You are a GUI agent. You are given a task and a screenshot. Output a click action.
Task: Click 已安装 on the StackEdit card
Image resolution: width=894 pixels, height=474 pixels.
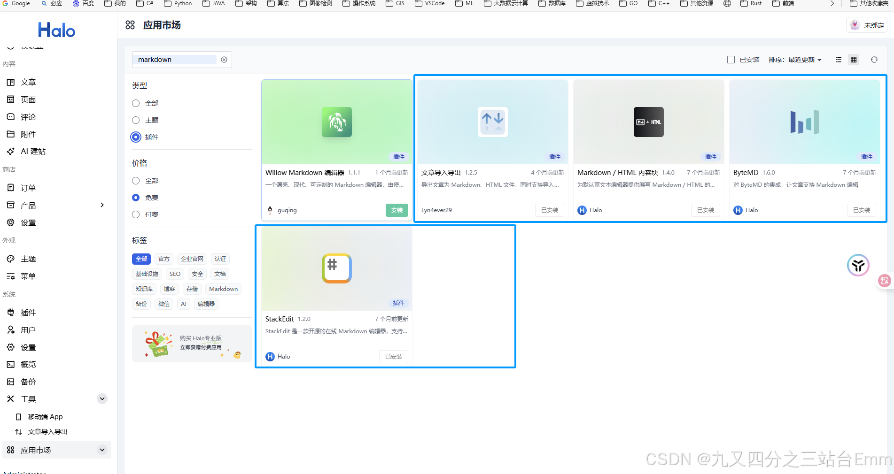pyautogui.click(x=394, y=357)
